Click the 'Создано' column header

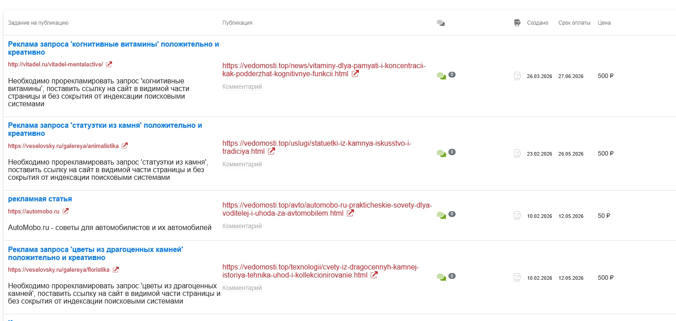(538, 23)
